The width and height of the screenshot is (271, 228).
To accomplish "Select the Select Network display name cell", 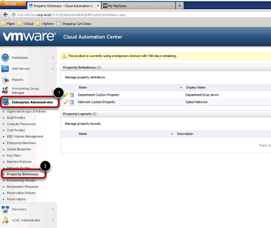I will 196,102.
